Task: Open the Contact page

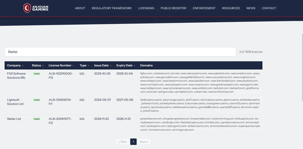Action: (269, 8)
